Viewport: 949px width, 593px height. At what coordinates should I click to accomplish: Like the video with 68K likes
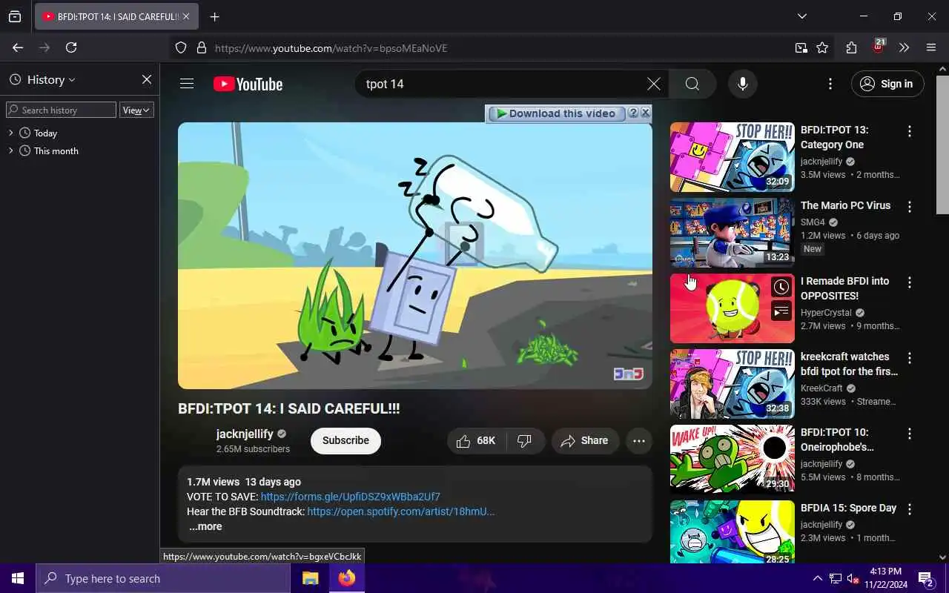point(476,441)
